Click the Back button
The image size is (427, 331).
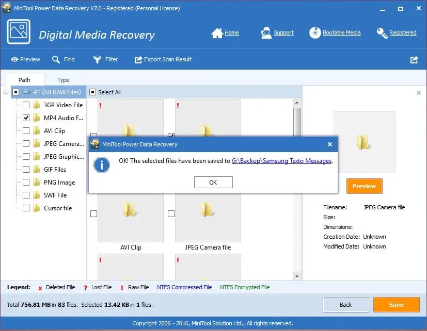pyautogui.click(x=345, y=305)
